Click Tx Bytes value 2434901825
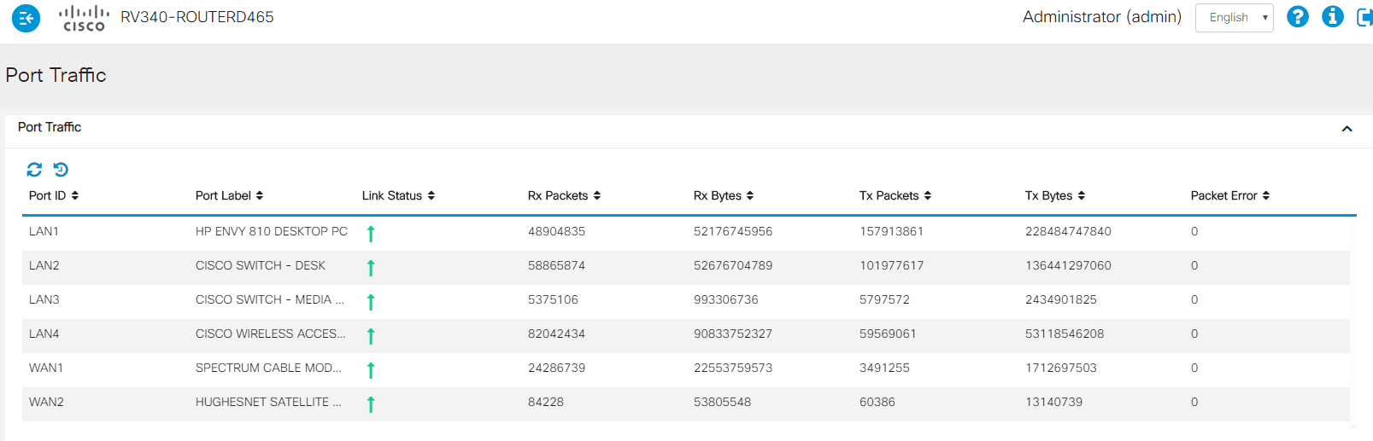Image resolution: width=1373 pixels, height=441 pixels. 1061,299
